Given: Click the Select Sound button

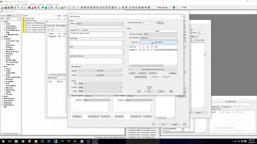Looking at the screenshot, I should click(x=158, y=42).
